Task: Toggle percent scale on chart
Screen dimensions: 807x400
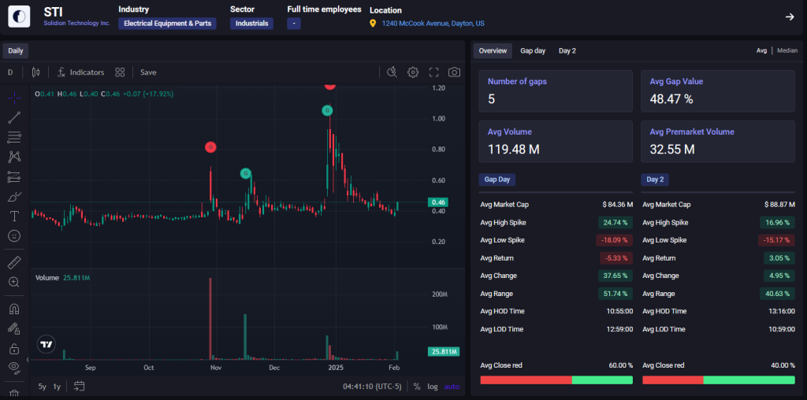Action: click(416, 387)
